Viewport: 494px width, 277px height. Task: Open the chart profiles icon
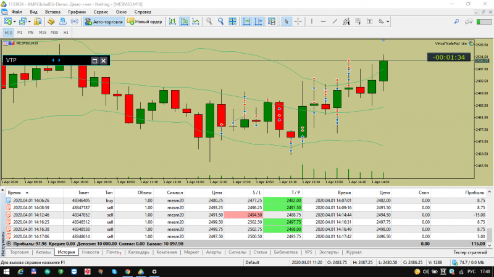click(22, 22)
